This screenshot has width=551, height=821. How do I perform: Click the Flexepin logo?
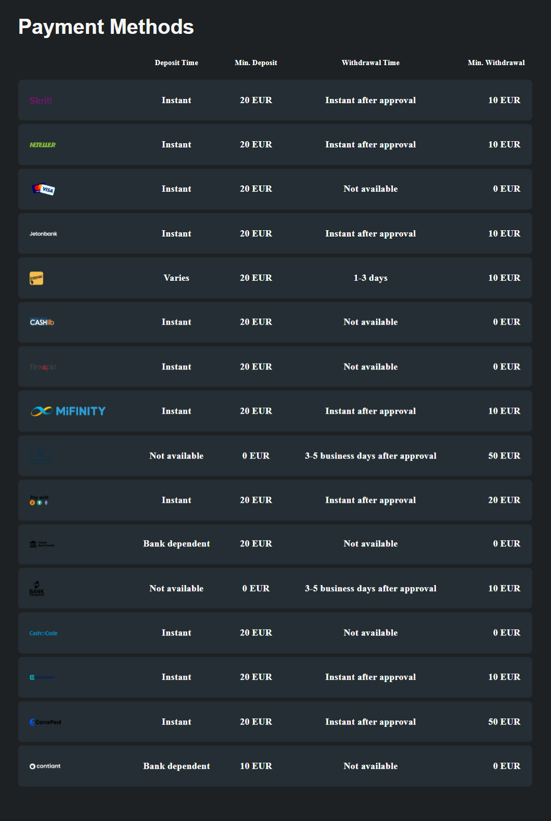(43, 367)
